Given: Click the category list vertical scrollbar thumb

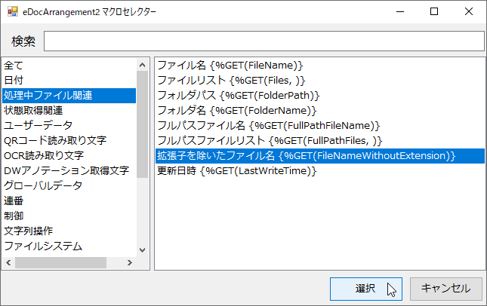Looking at the screenshot, I should click(x=142, y=124).
